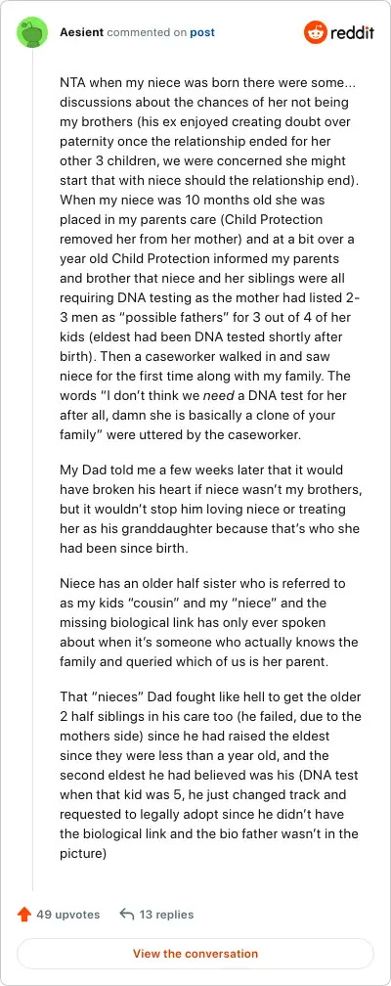Click the curved reply arrow icon
Screen dimensions: 391x986
click(x=126, y=915)
